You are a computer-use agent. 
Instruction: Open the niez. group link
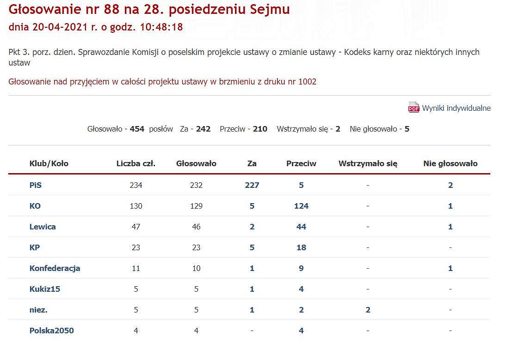[38, 310]
